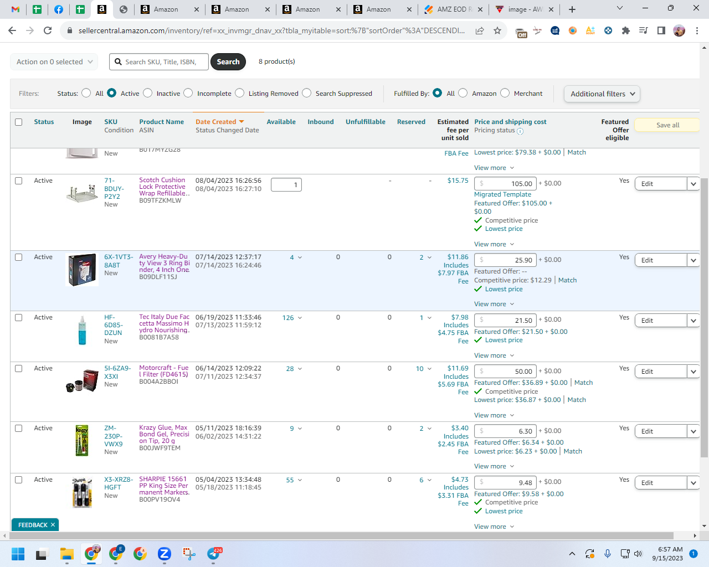
Task: Open the Tec Italy product thumbnail
Action: click(82, 330)
